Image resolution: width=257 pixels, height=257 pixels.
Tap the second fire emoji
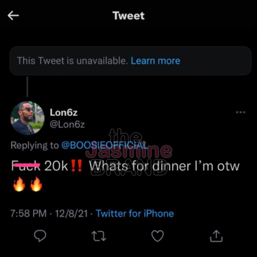[36, 184]
